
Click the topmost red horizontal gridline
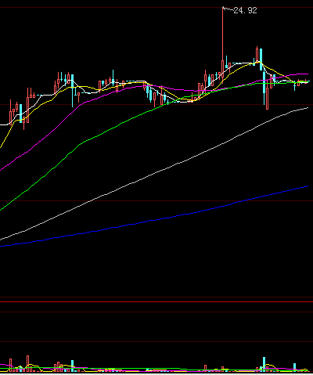(156, 7)
